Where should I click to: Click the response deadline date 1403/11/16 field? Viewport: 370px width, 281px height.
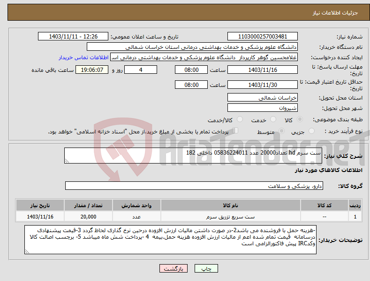[263, 70]
